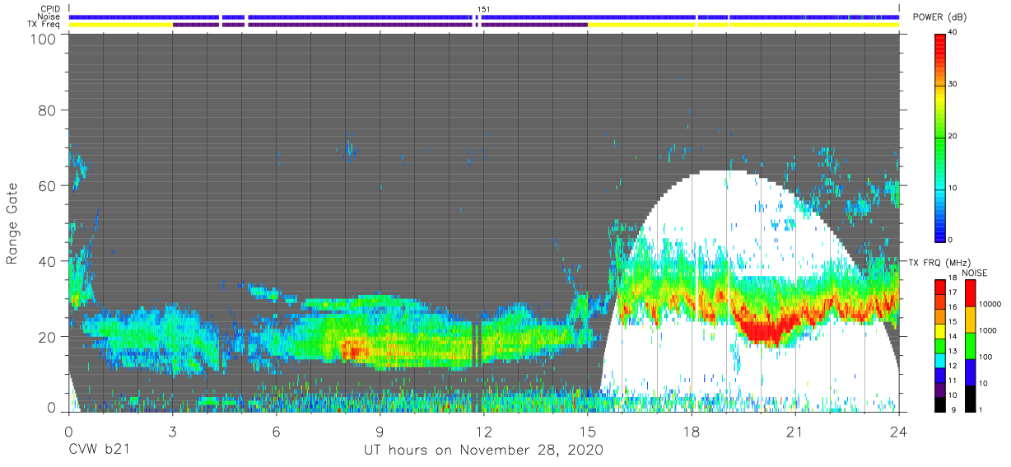Click the y-axis tick label '80'

point(49,110)
